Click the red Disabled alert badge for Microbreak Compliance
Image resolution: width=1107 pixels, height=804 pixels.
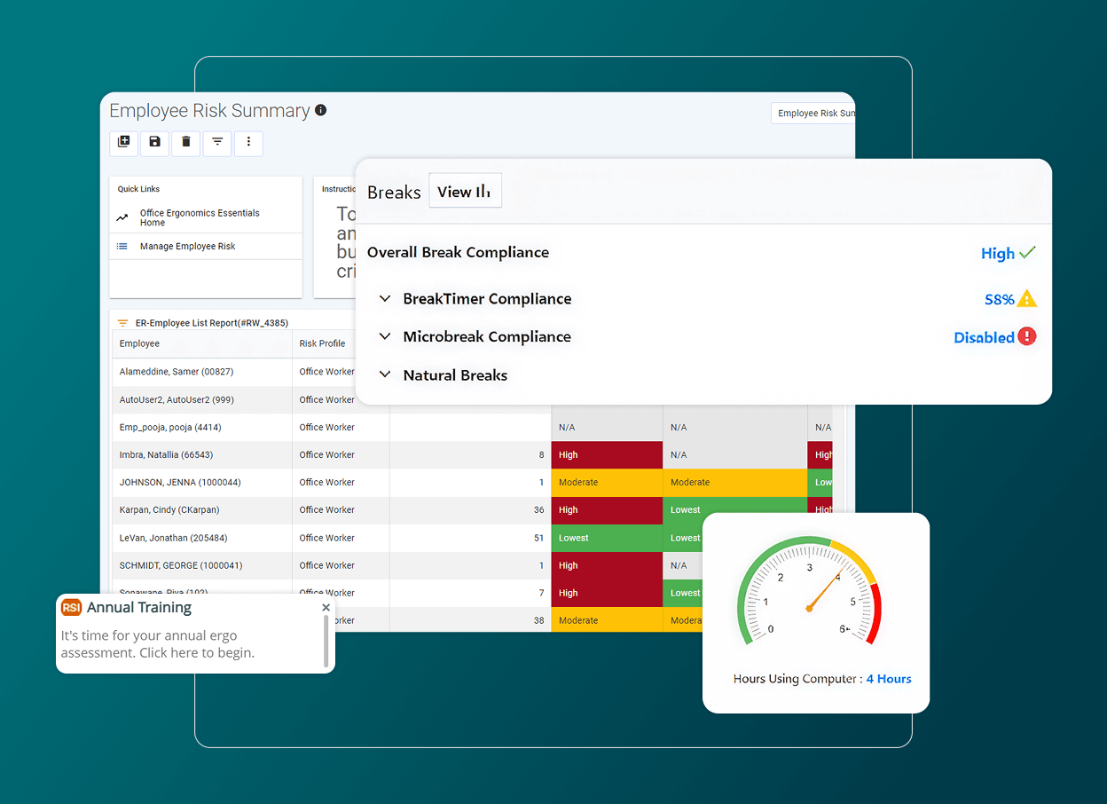click(1026, 336)
